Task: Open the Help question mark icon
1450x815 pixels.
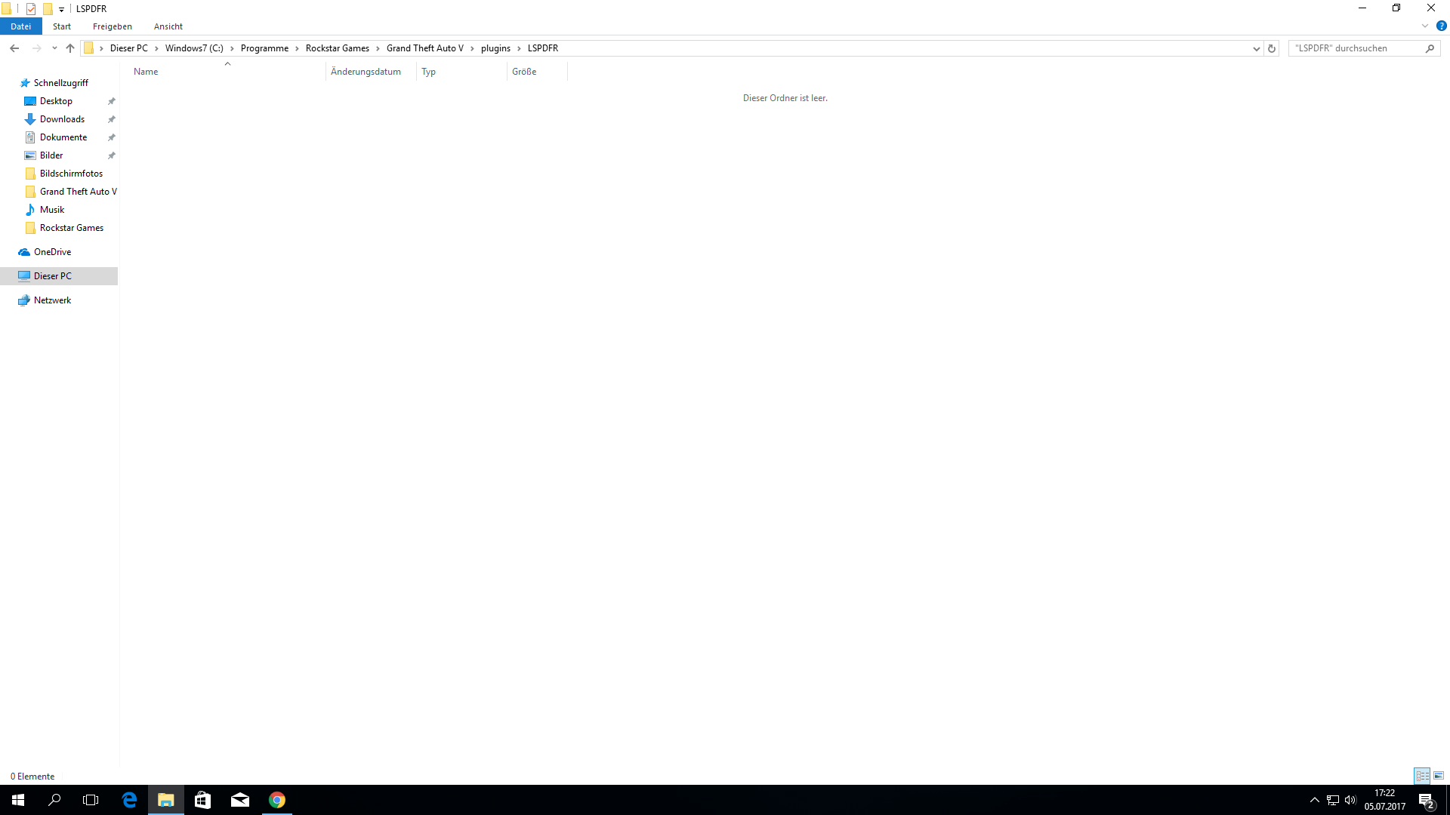Action: point(1441,26)
